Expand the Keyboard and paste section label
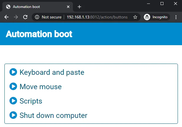Image resolution: width=182 pixels, height=127 pixels. (52, 72)
